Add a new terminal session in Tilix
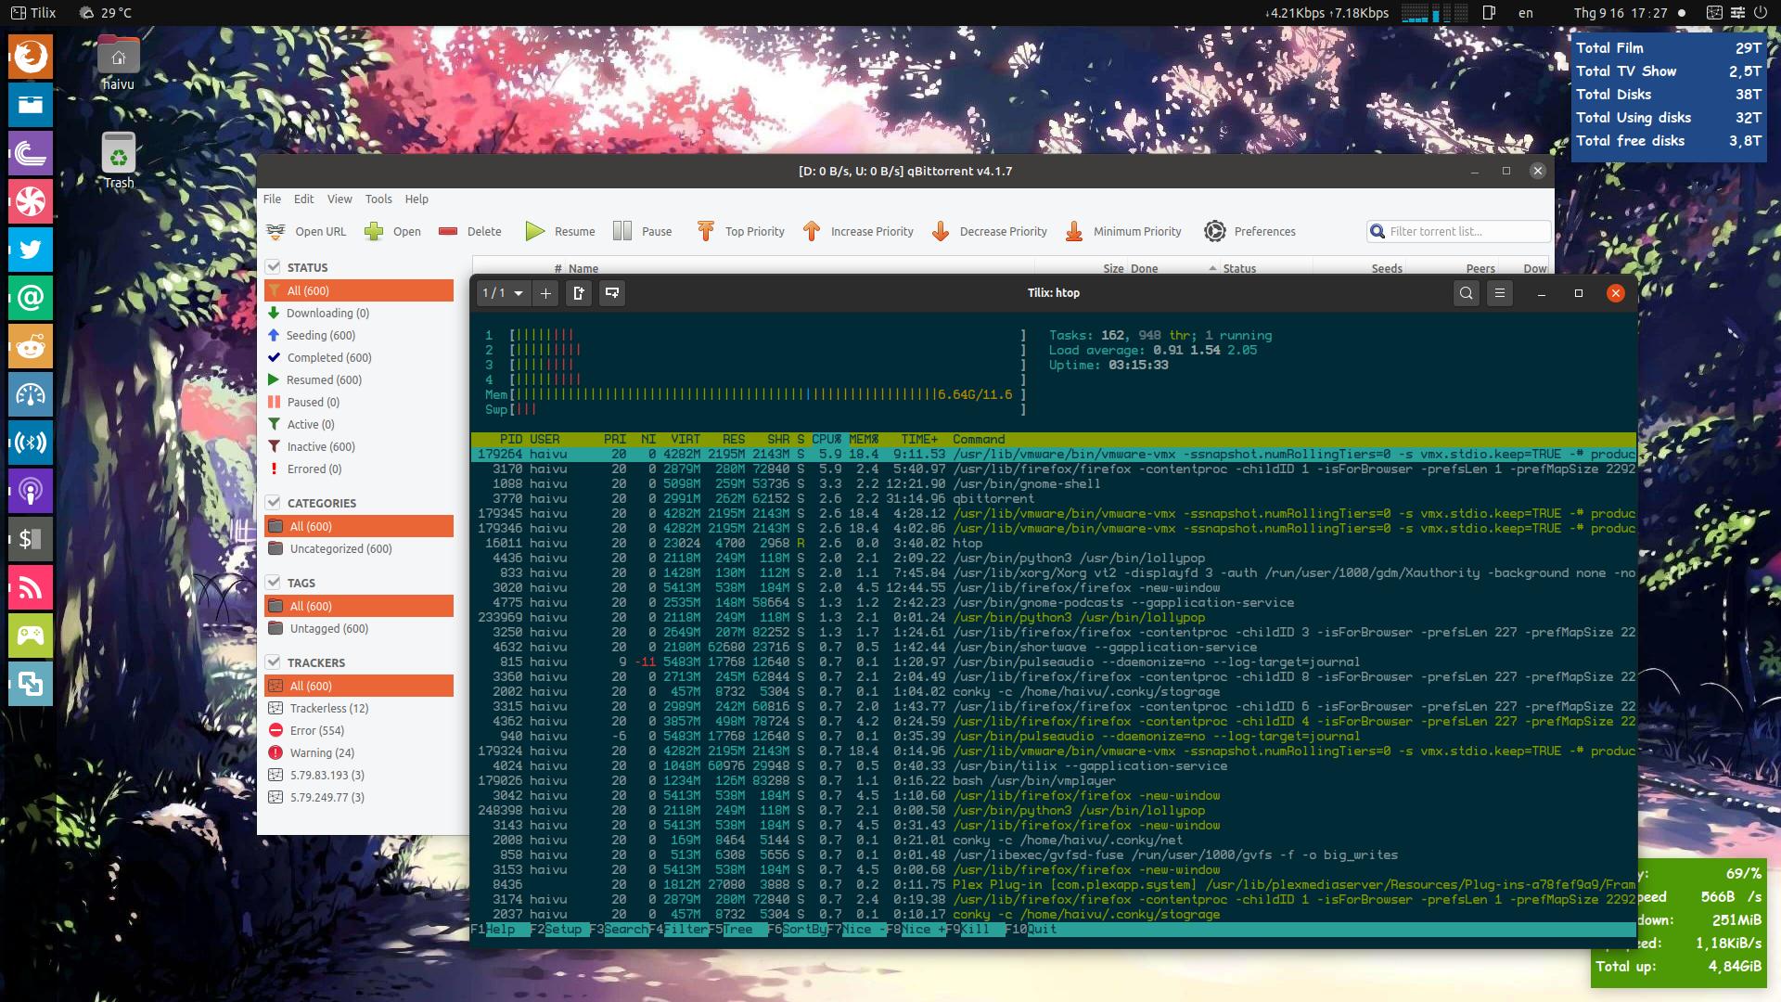The height and width of the screenshot is (1002, 1781). 545,293
